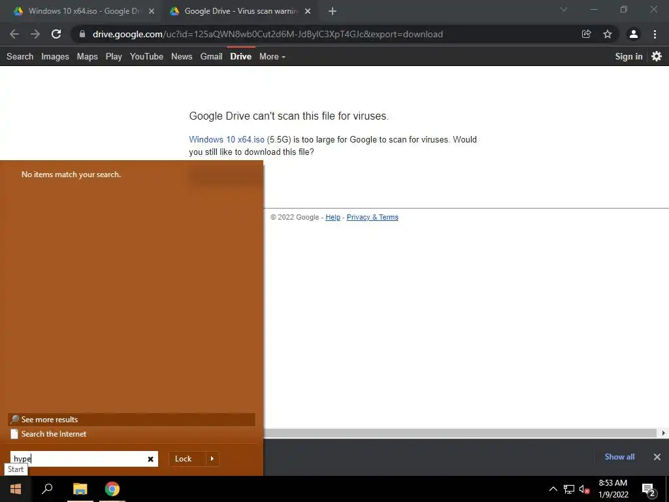Open Privacy & Terms link

coord(372,217)
